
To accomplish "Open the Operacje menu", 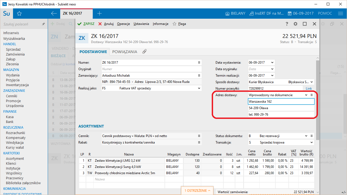I will 123,24.
